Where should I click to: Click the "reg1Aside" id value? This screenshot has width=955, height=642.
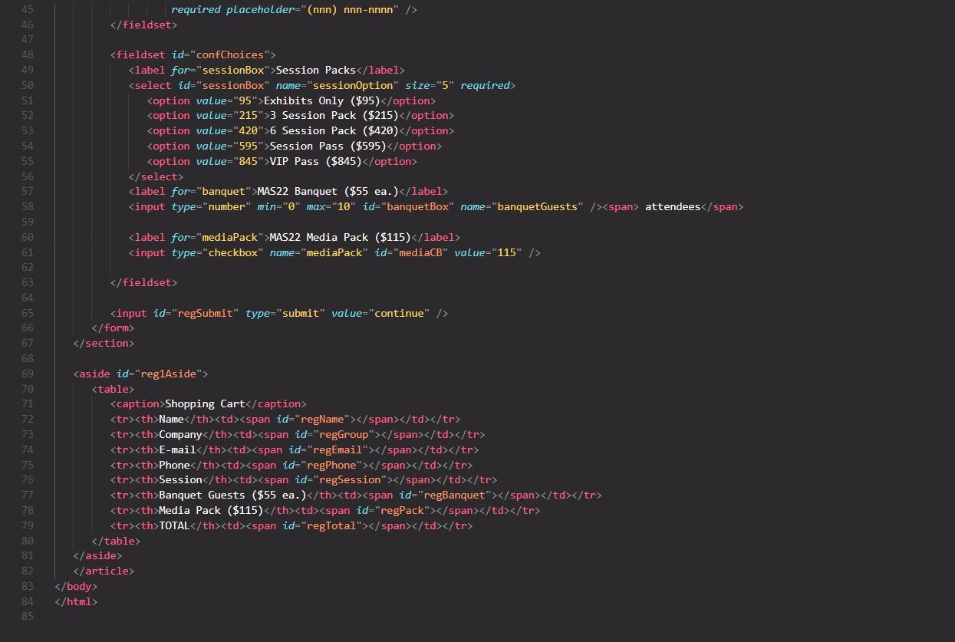tap(168, 374)
